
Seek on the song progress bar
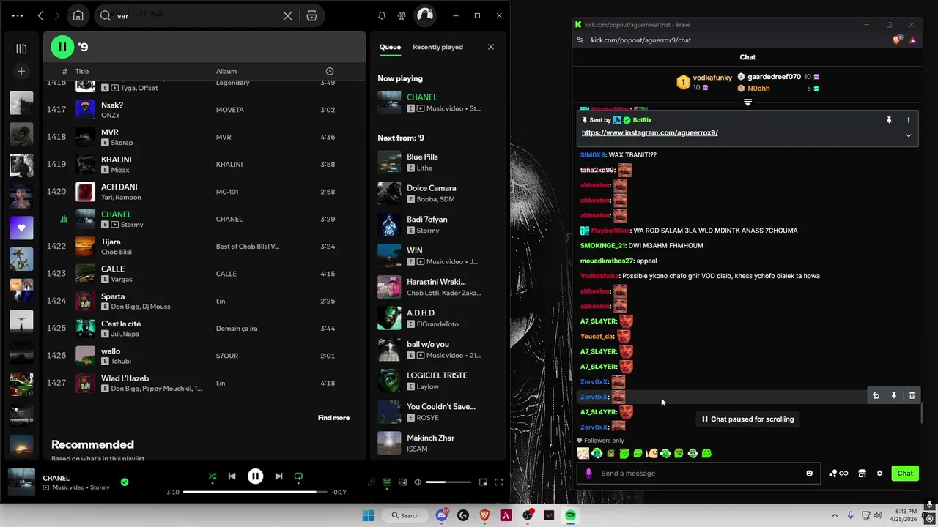tap(254, 492)
